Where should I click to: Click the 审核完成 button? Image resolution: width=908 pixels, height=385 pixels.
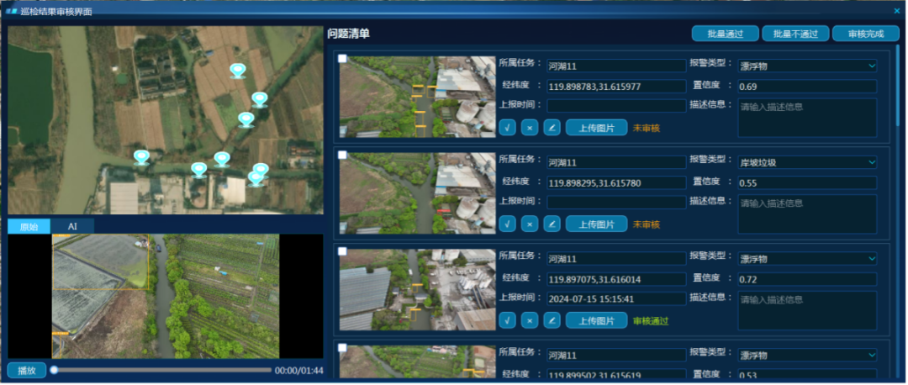pos(865,34)
